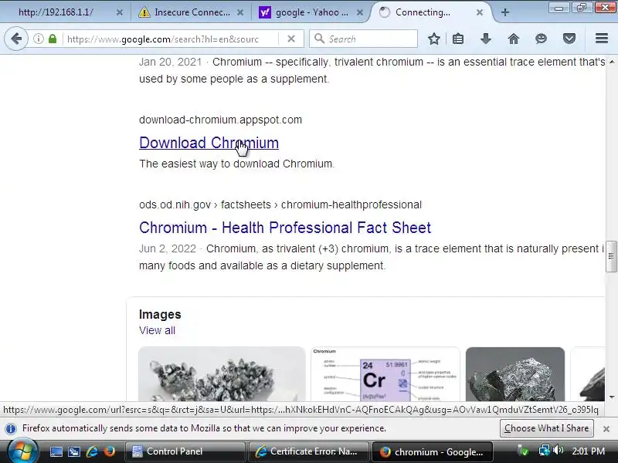This screenshot has width=618, height=463.
Task: Open the Downloads arrow icon
Action: [x=486, y=39]
